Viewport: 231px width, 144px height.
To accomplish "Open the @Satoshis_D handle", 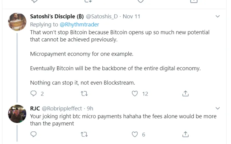I will [102, 16].
